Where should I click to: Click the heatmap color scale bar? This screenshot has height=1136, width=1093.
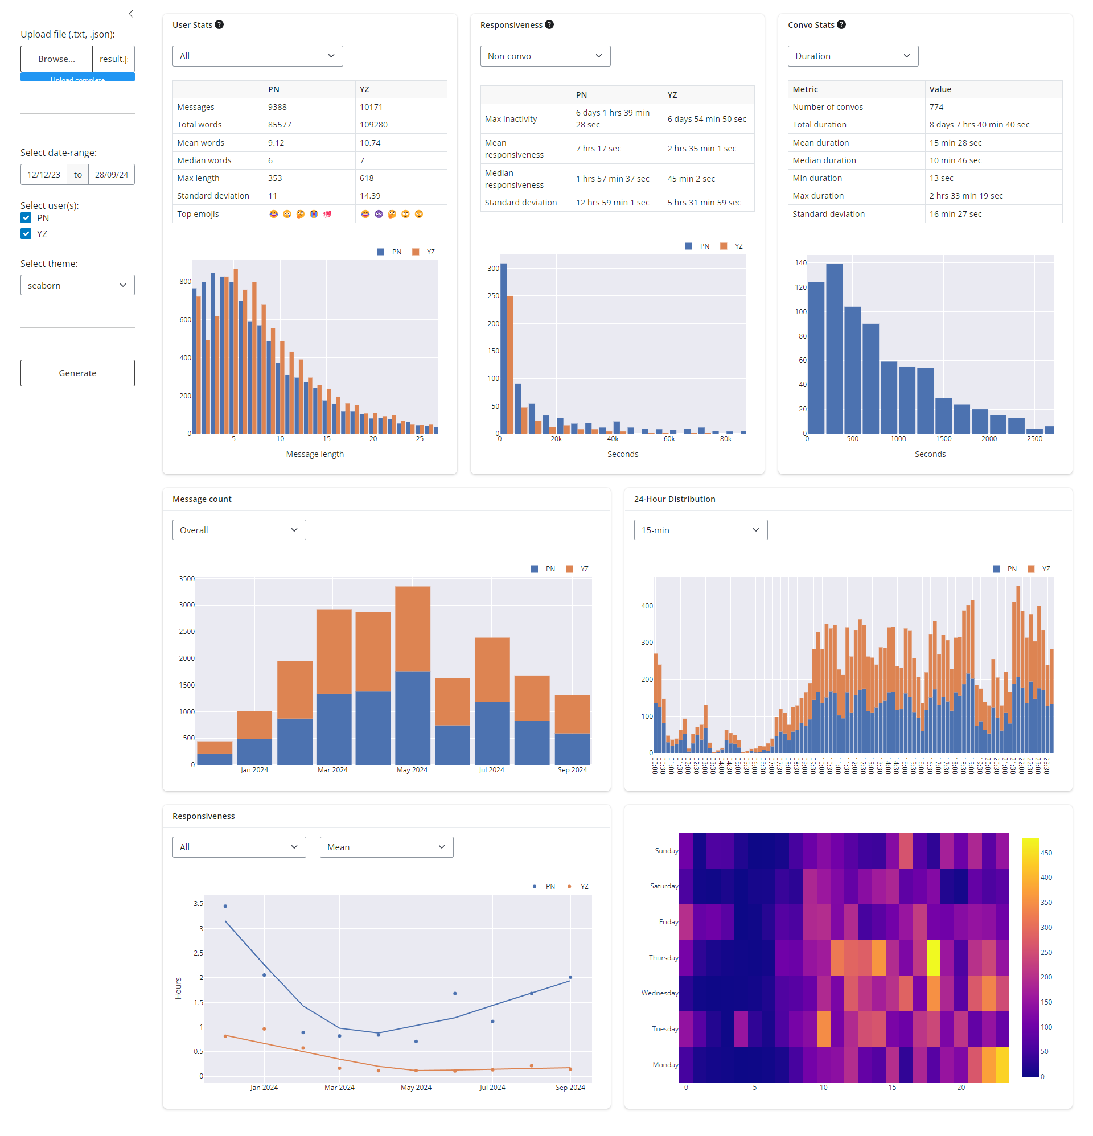tap(1030, 957)
